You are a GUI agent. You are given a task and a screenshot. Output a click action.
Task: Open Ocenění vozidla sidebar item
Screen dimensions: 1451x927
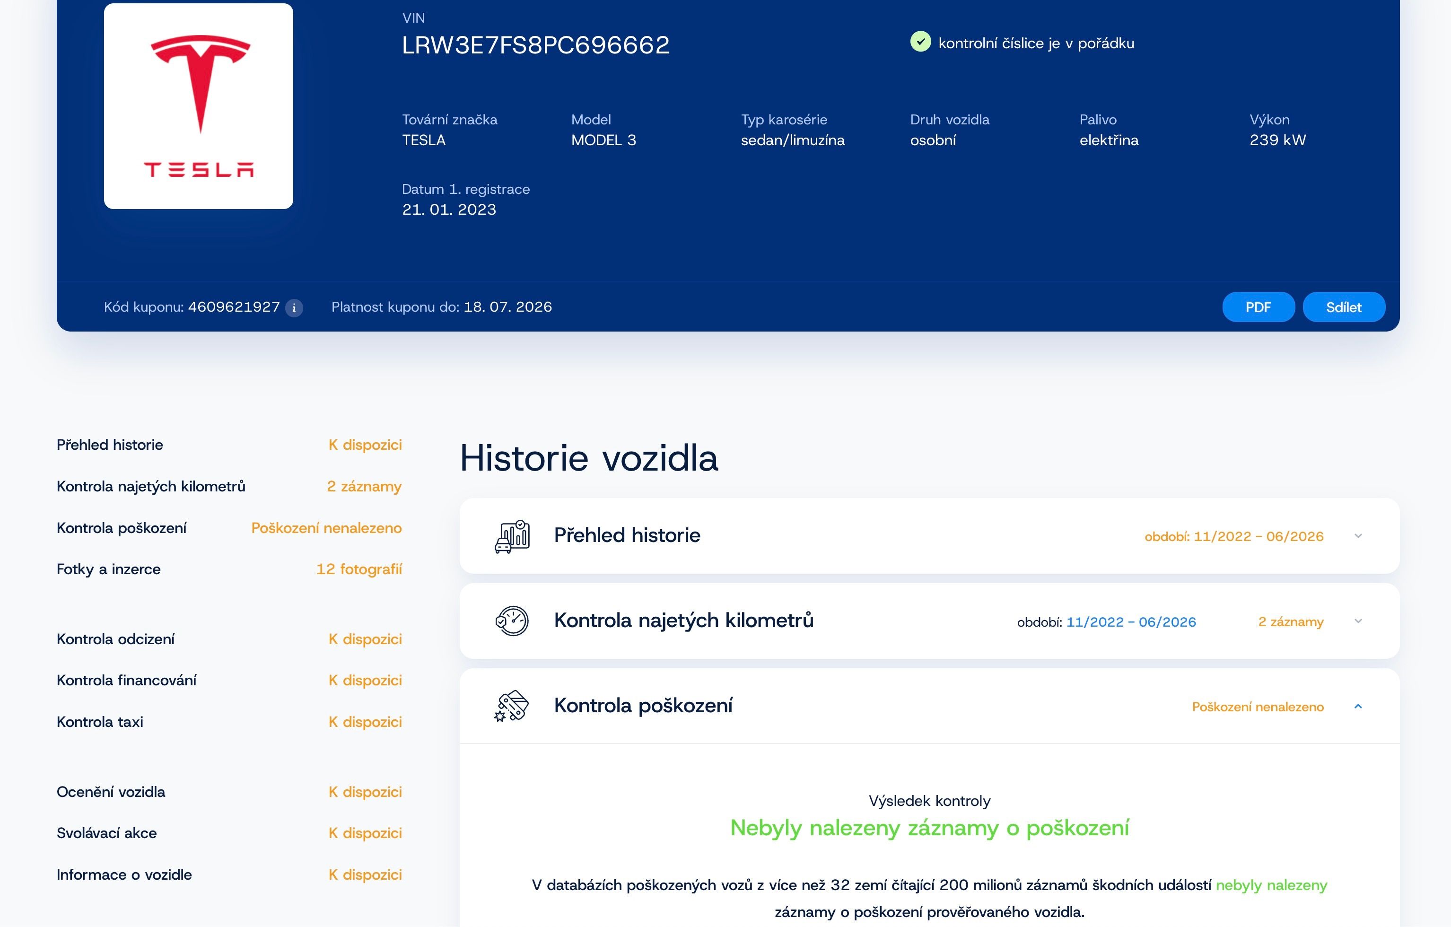(229, 791)
